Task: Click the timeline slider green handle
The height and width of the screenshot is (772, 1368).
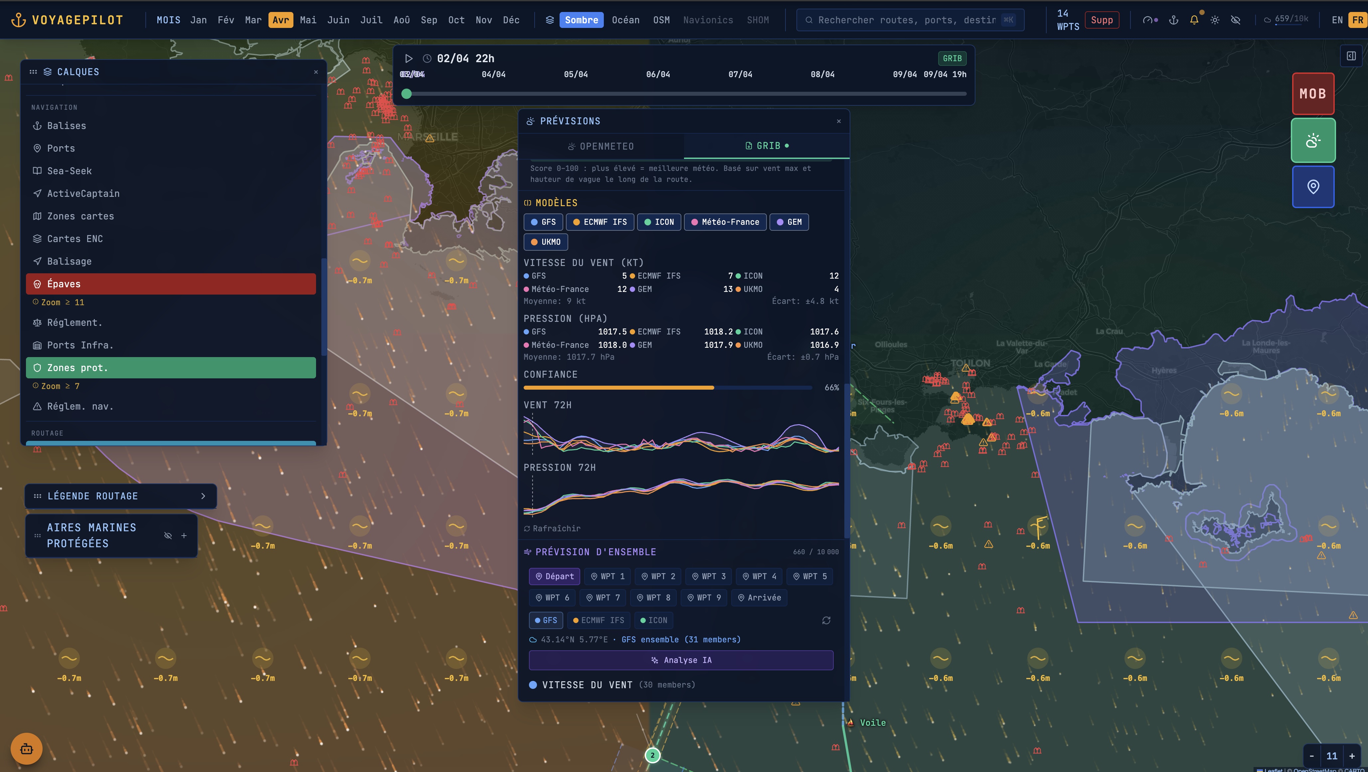Action: coord(407,94)
